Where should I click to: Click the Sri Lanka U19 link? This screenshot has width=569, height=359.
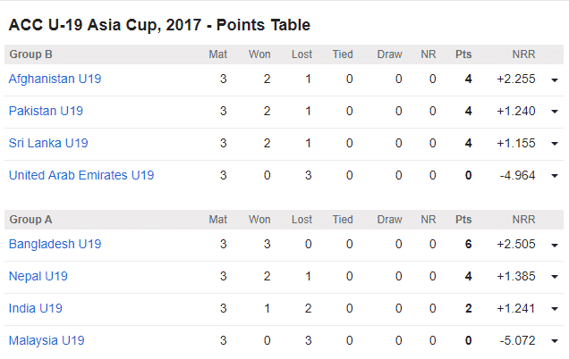coord(48,143)
